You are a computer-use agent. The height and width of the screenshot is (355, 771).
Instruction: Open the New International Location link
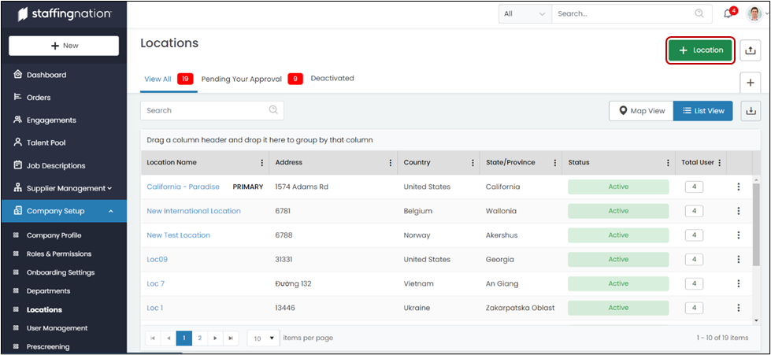194,211
